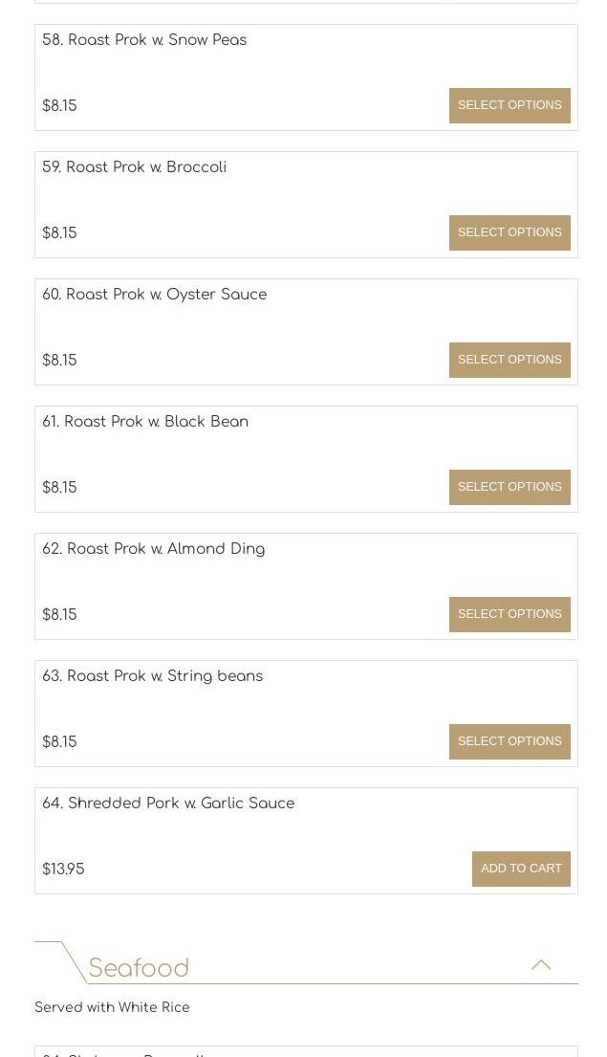607x1057 pixels.
Task: Select options for Roast Prok w. Broccoli
Action: 509,232
